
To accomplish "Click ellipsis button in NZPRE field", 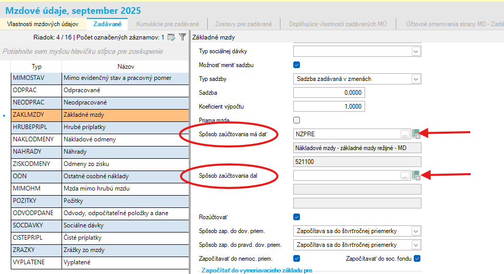I will (x=405, y=134).
